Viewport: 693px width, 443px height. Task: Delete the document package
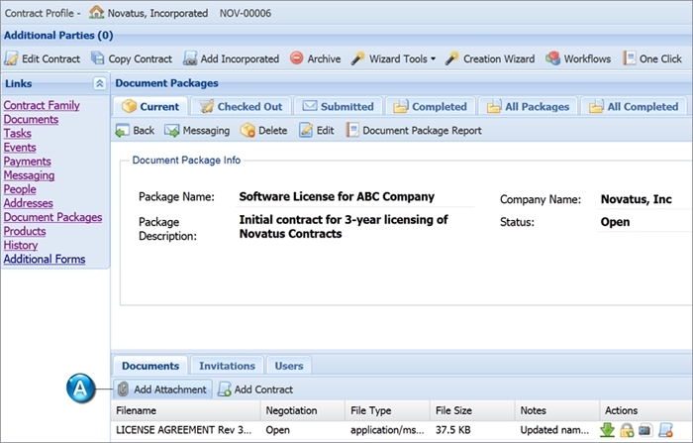264,131
